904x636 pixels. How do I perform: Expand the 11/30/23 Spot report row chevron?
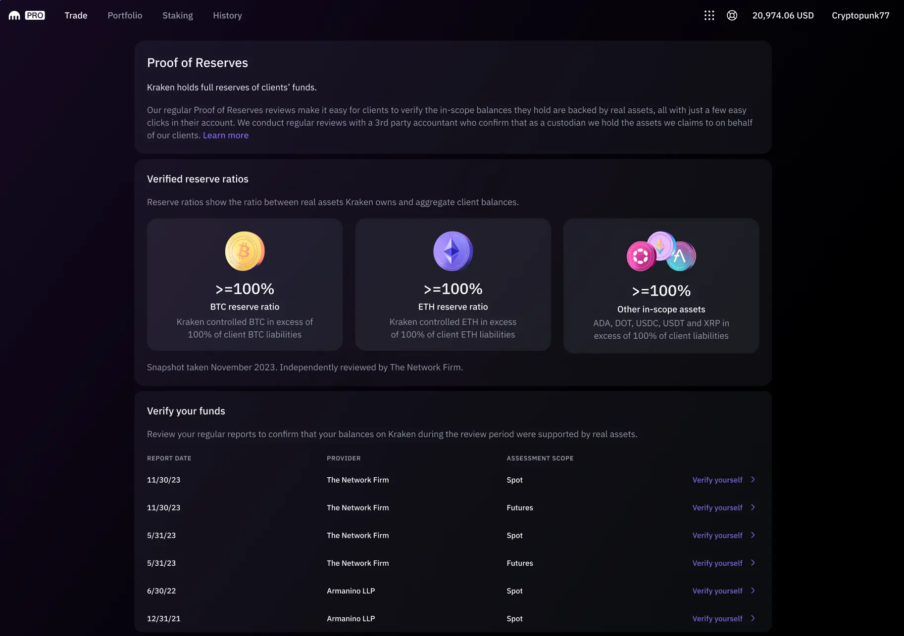pyautogui.click(x=753, y=480)
